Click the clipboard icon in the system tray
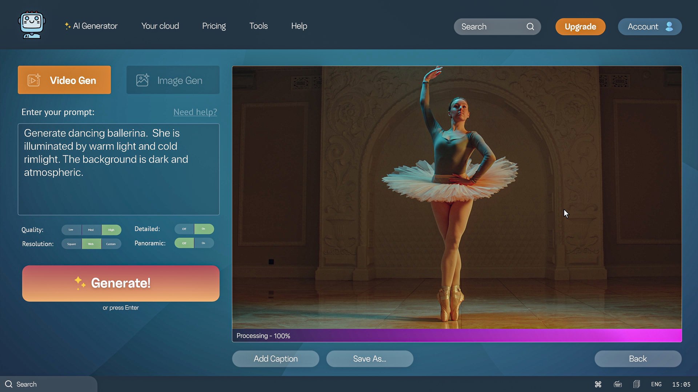The width and height of the screenshot is (698, 392). pyautogui.click(x=637, y=384)
